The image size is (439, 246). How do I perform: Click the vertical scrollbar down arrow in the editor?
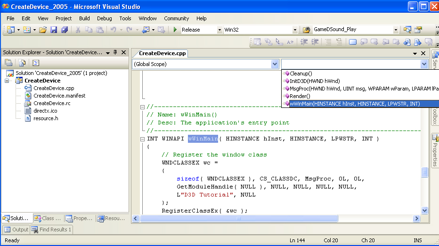click(x=424, y=210)
